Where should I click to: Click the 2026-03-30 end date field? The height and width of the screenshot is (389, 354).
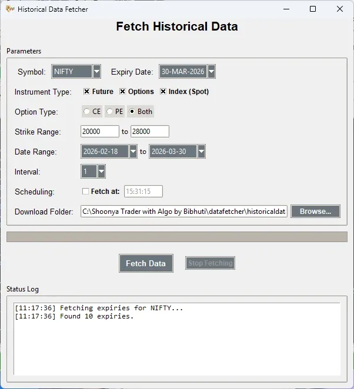(173, 152)
